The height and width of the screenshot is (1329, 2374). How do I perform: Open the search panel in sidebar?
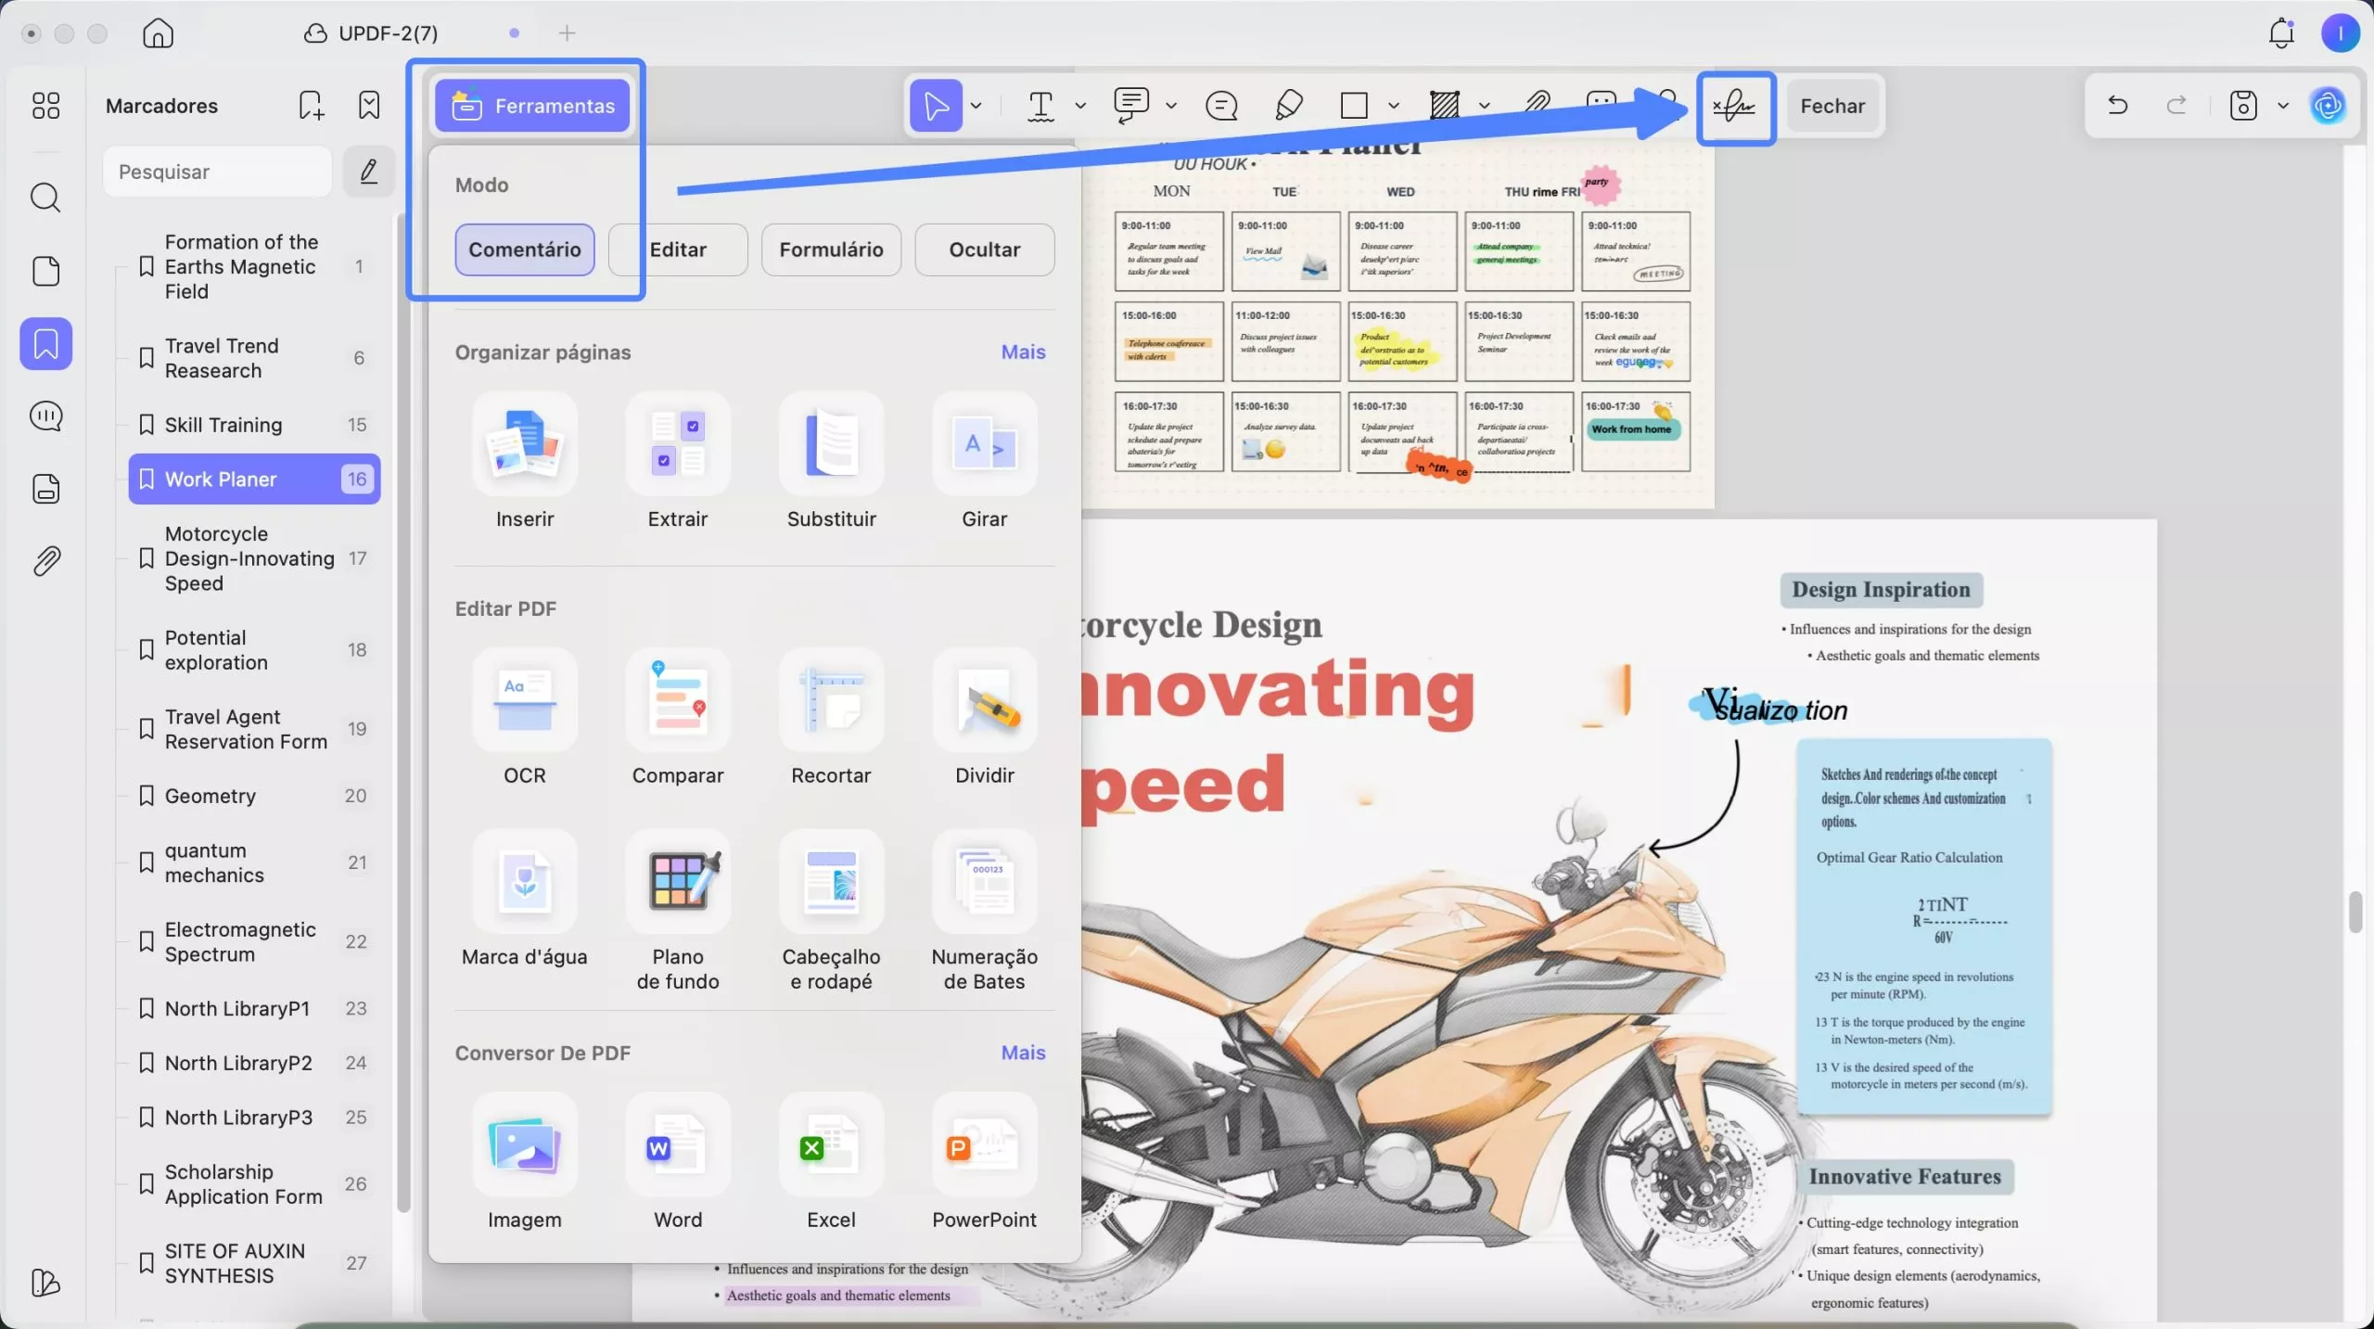pyautogui.click(x=45, y=197)
